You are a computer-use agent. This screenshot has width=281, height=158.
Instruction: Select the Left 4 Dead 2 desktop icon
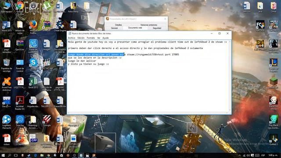[x=260, y=45]
